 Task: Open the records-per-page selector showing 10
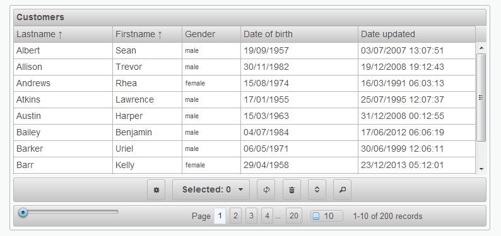327,216
